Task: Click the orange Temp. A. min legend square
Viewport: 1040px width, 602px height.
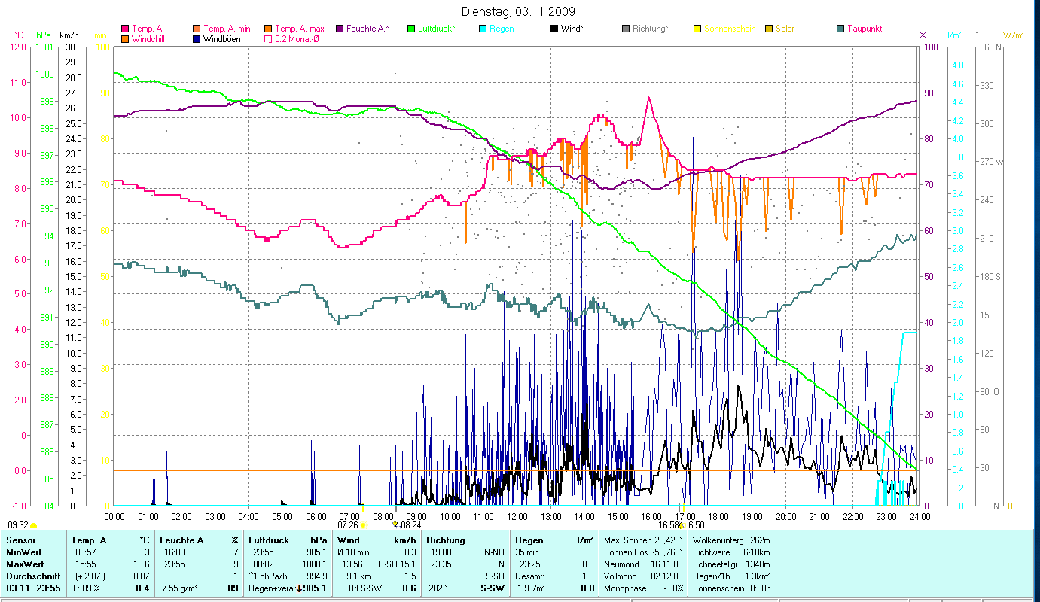Action: coord(197,29)
